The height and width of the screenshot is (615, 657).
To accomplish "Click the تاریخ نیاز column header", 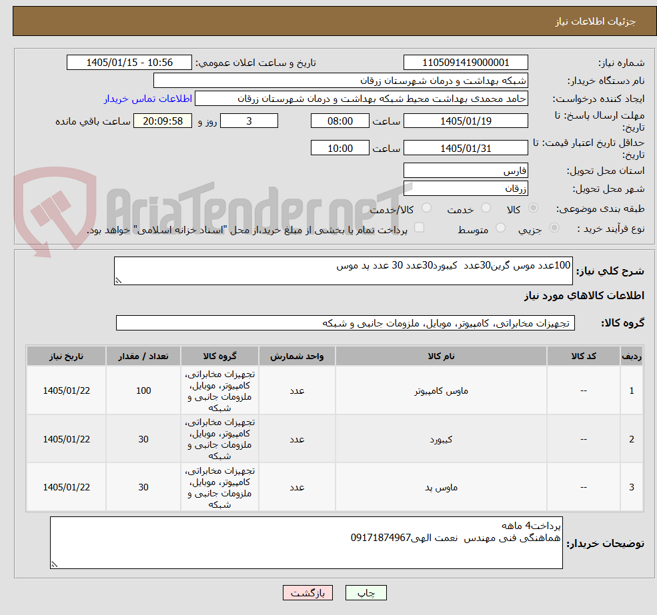I will pyautogui.click(x=66, y=356).
